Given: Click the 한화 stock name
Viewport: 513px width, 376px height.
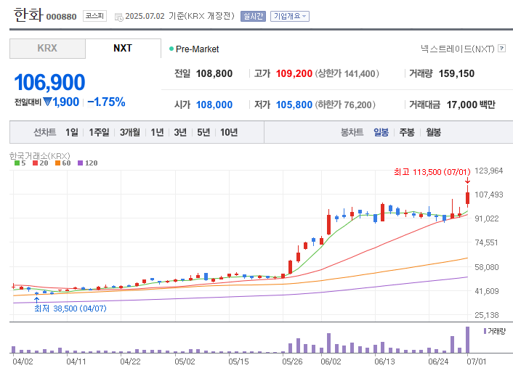Looking at the screenshot, I should (x=28, y=15).
